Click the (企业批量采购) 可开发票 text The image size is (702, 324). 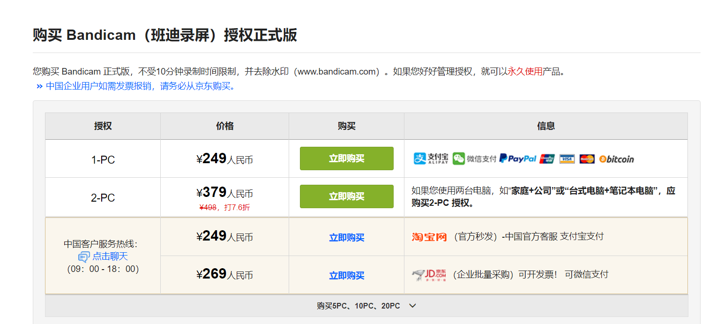coord(530,275)
